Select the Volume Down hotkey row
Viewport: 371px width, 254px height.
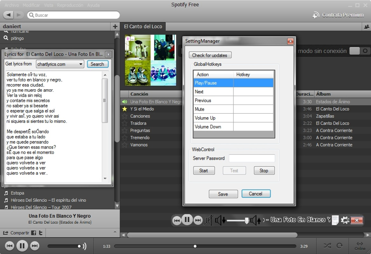pos(233,127)
